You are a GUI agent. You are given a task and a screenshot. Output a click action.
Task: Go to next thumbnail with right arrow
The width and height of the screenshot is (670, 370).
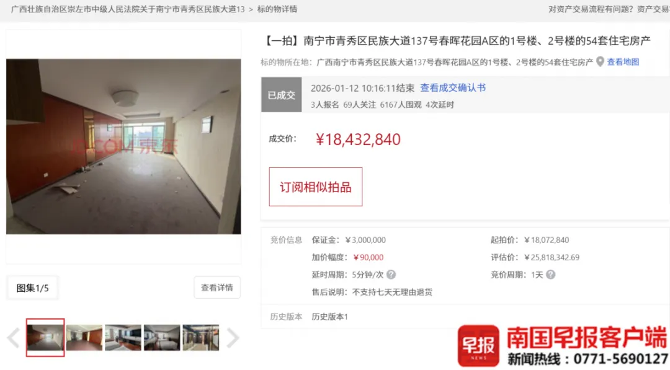[233, 338]
